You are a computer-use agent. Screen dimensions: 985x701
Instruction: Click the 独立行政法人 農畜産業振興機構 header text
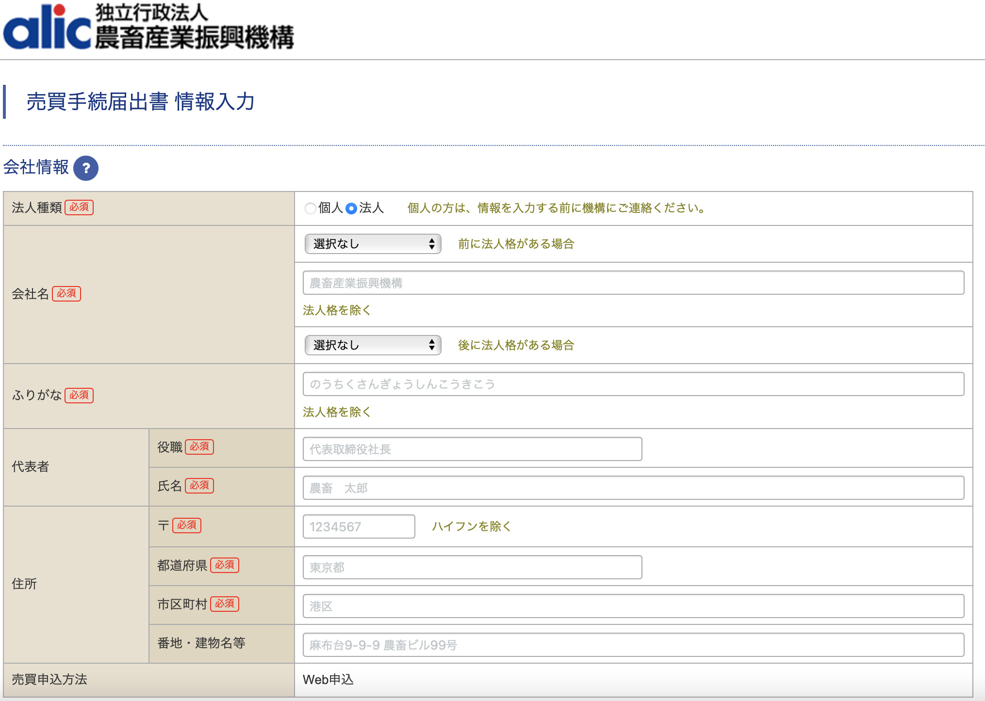pos(194,26)
